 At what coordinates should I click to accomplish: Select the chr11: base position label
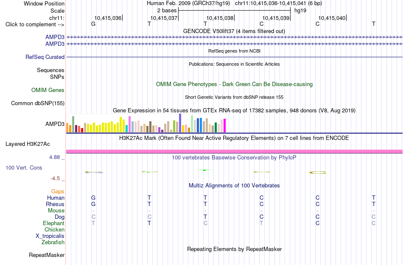pyautogui.click(x=57, y=18)
